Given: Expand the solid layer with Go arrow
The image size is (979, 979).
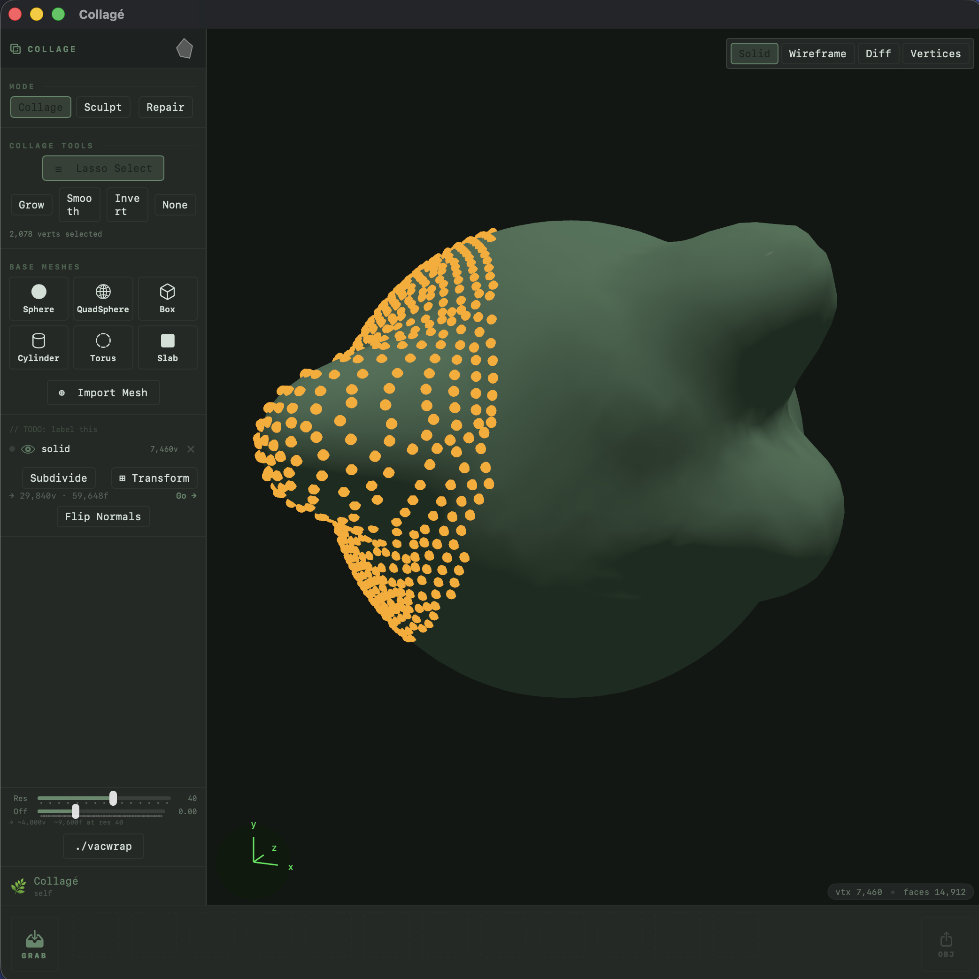Looking at the screenshot, I should [186, 495].
